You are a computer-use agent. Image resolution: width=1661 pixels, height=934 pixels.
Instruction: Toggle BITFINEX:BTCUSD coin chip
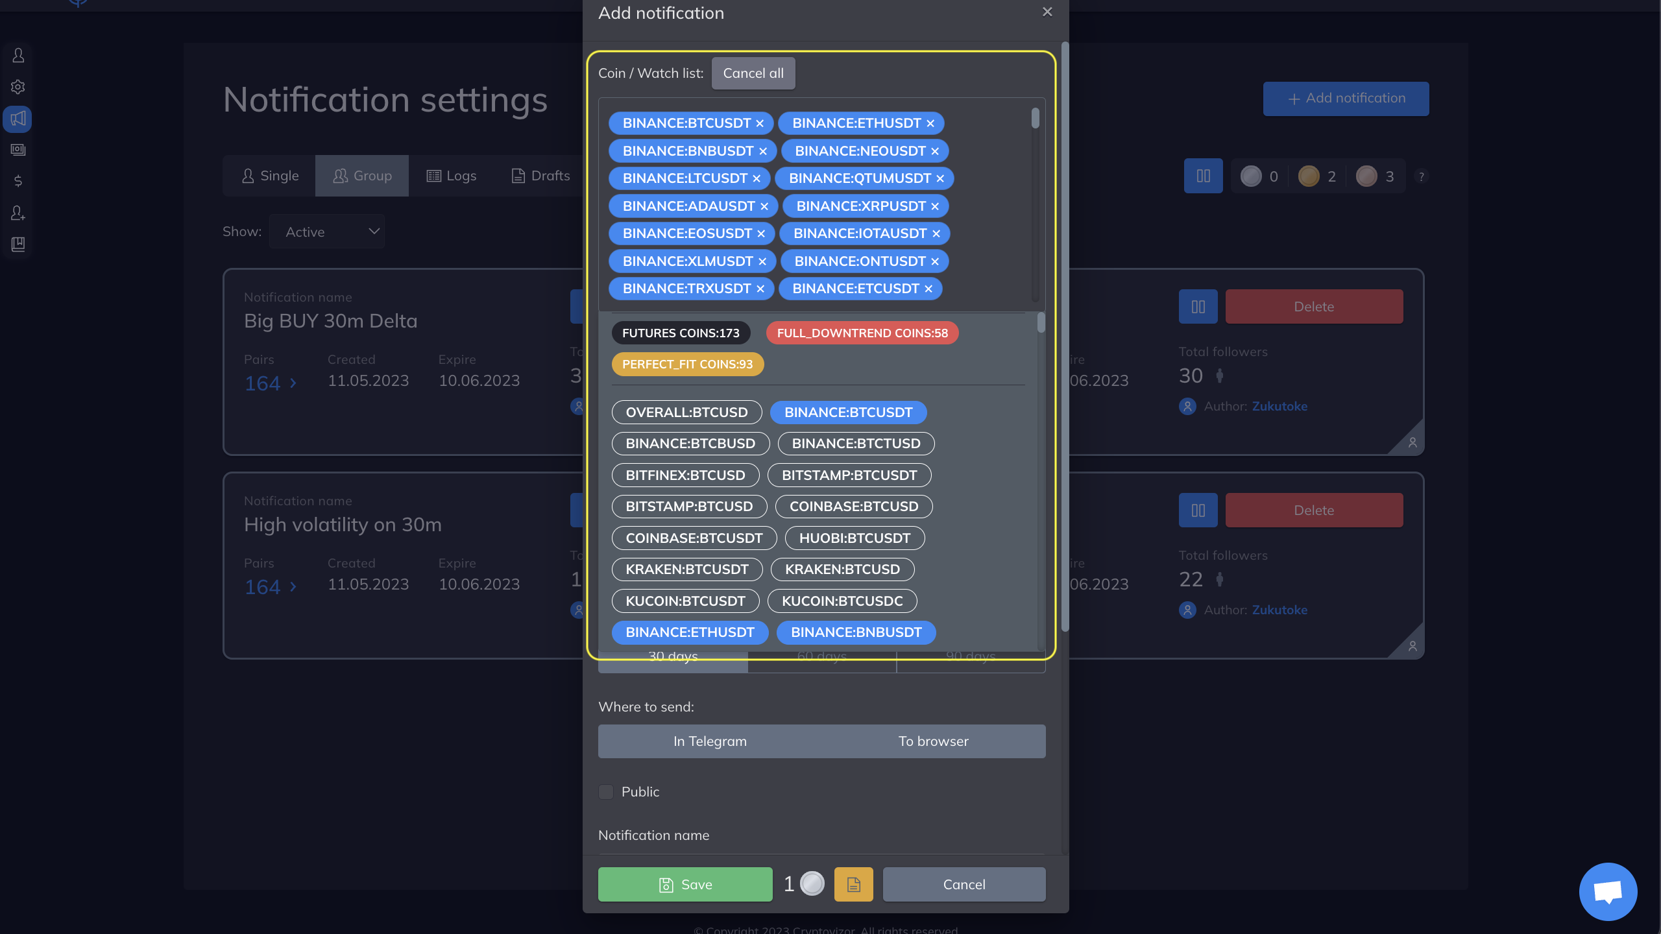coord(685,475)
